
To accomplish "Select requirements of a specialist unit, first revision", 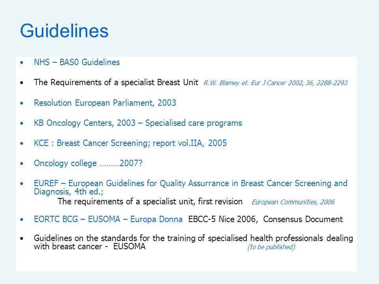I will pyautogui.click(x=150, y=202).
